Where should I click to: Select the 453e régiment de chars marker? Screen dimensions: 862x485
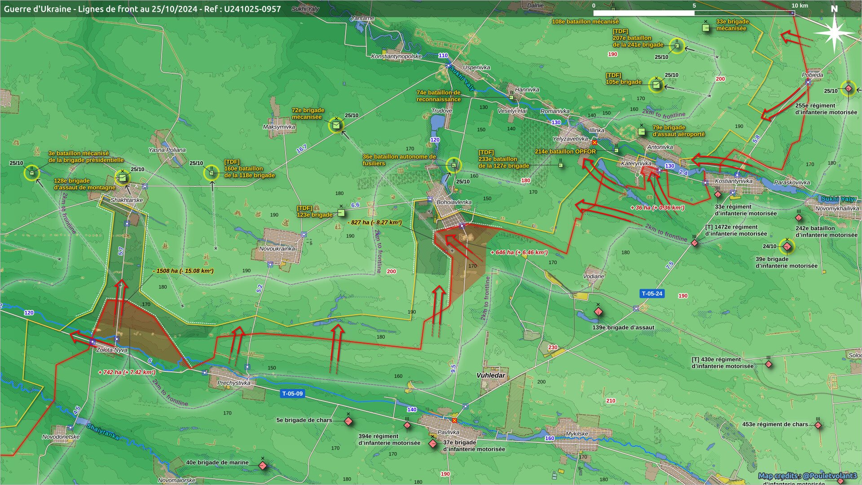(x=818, y=425)
